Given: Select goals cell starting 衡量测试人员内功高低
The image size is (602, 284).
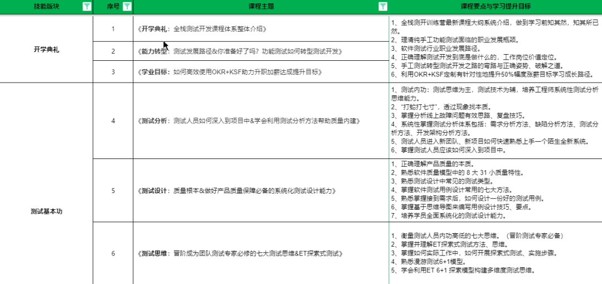Looking at the screenshot, I should [496, 253].
